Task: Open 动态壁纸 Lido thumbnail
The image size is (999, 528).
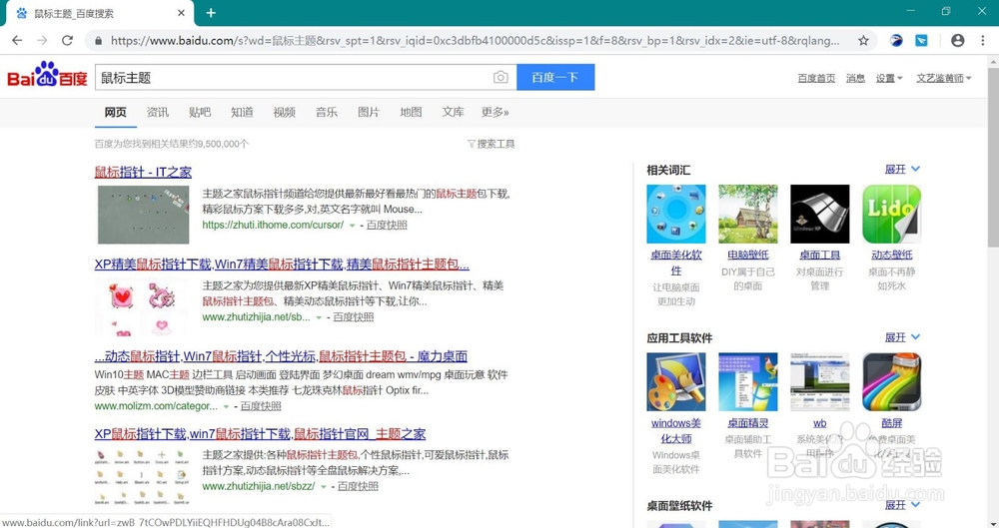Action: (x=892, y=214)
